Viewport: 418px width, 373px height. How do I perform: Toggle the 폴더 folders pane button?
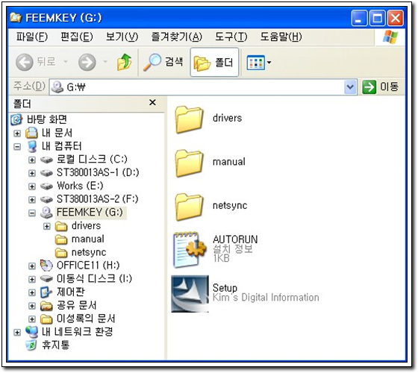coord(214,63)
